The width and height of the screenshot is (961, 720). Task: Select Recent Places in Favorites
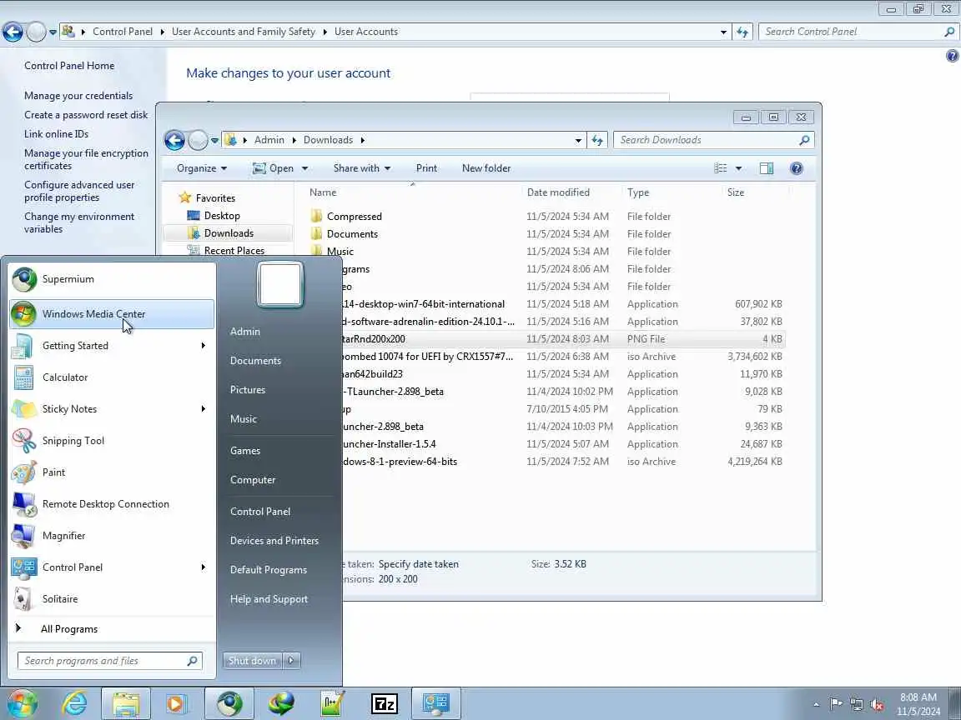click(234, 250)
